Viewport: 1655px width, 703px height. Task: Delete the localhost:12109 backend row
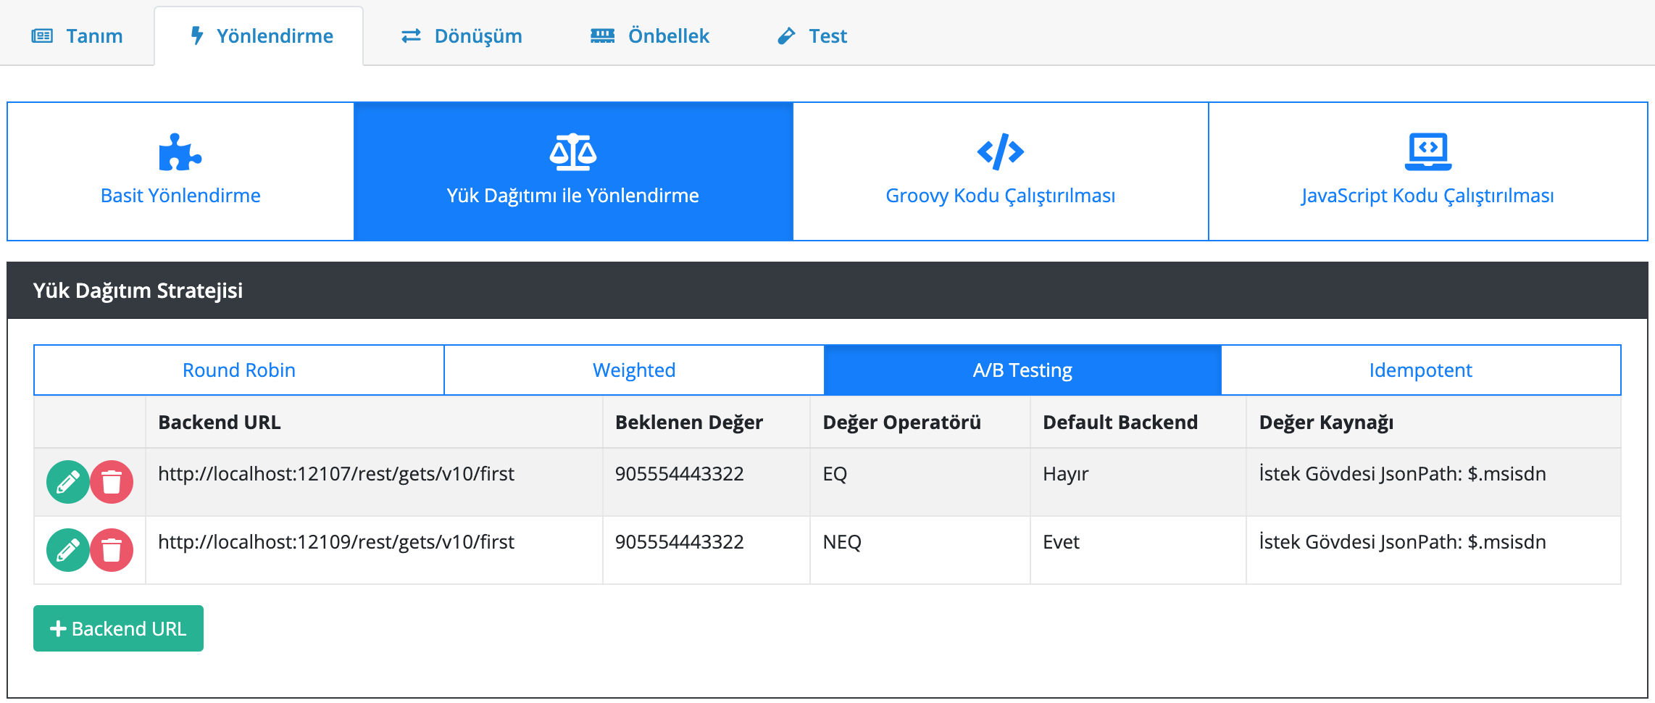click(x=112, y=550)
